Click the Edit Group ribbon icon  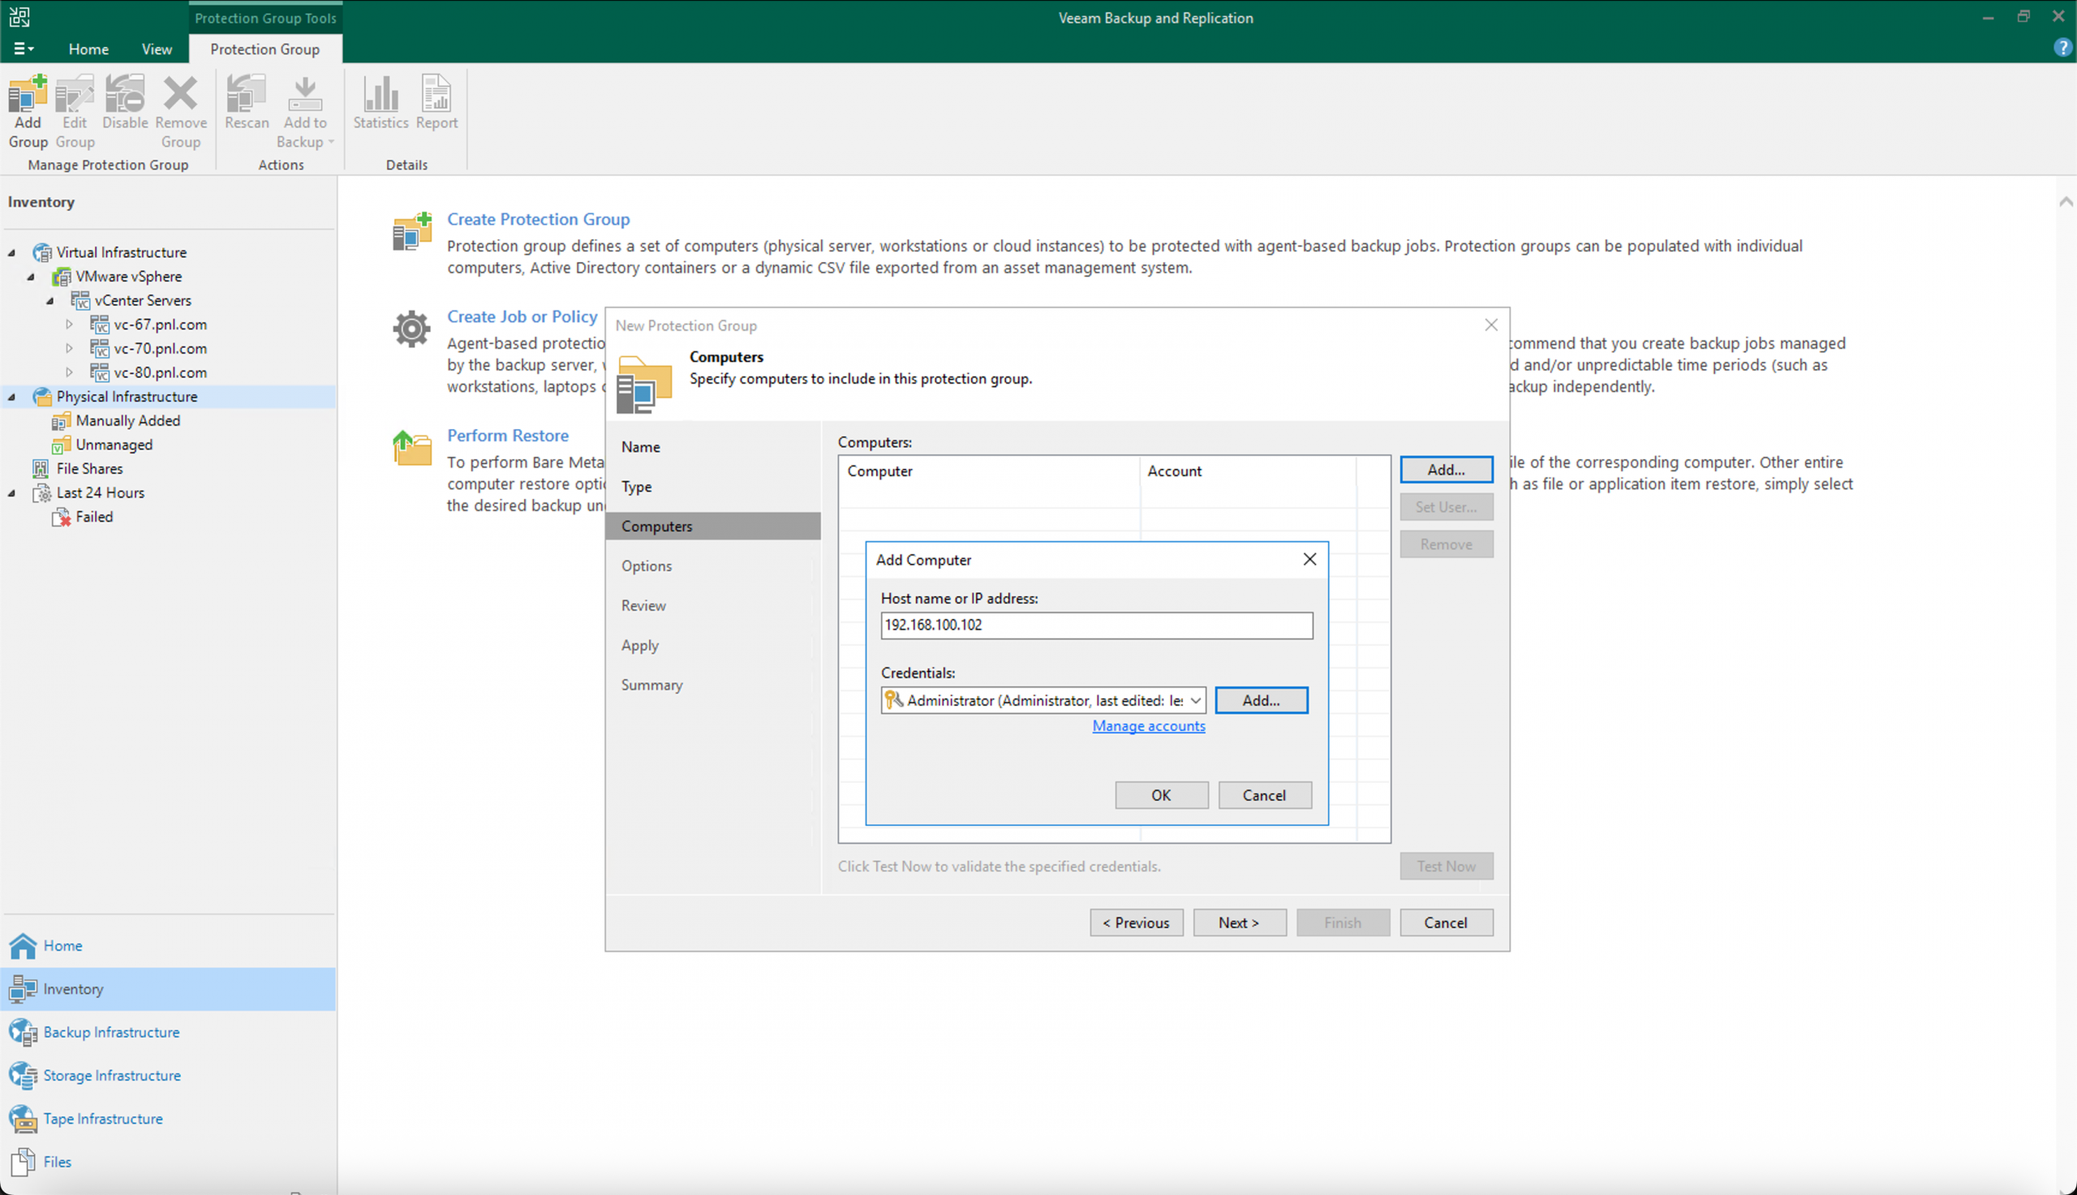[x=75, y=112]
